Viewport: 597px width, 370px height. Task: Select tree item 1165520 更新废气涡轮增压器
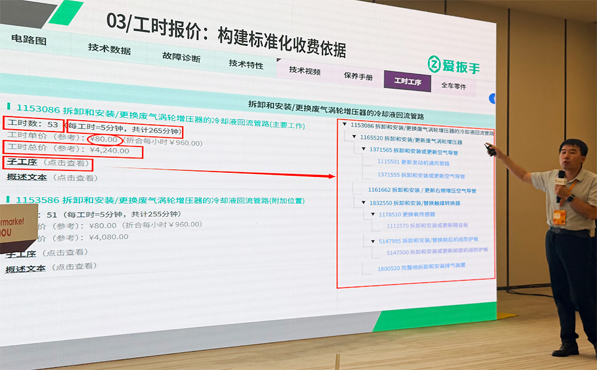click(411, 139)
